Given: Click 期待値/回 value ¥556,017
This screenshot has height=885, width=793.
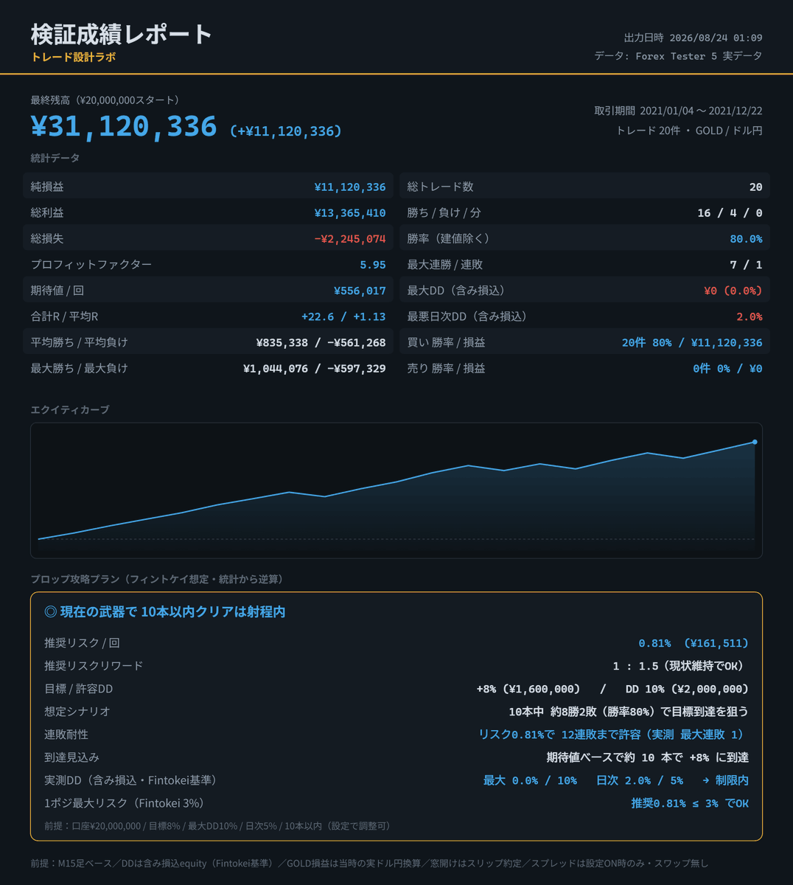Looking at the screenshot, I should (360, 291).
